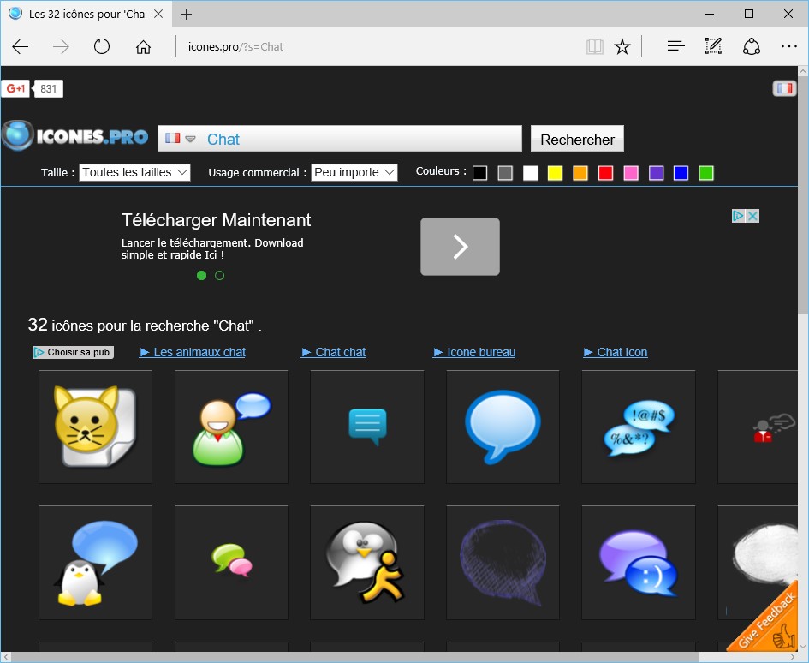Screen dimensions: 809x663
Task: Add page to favorites with star icon
Action: point(622,46)
